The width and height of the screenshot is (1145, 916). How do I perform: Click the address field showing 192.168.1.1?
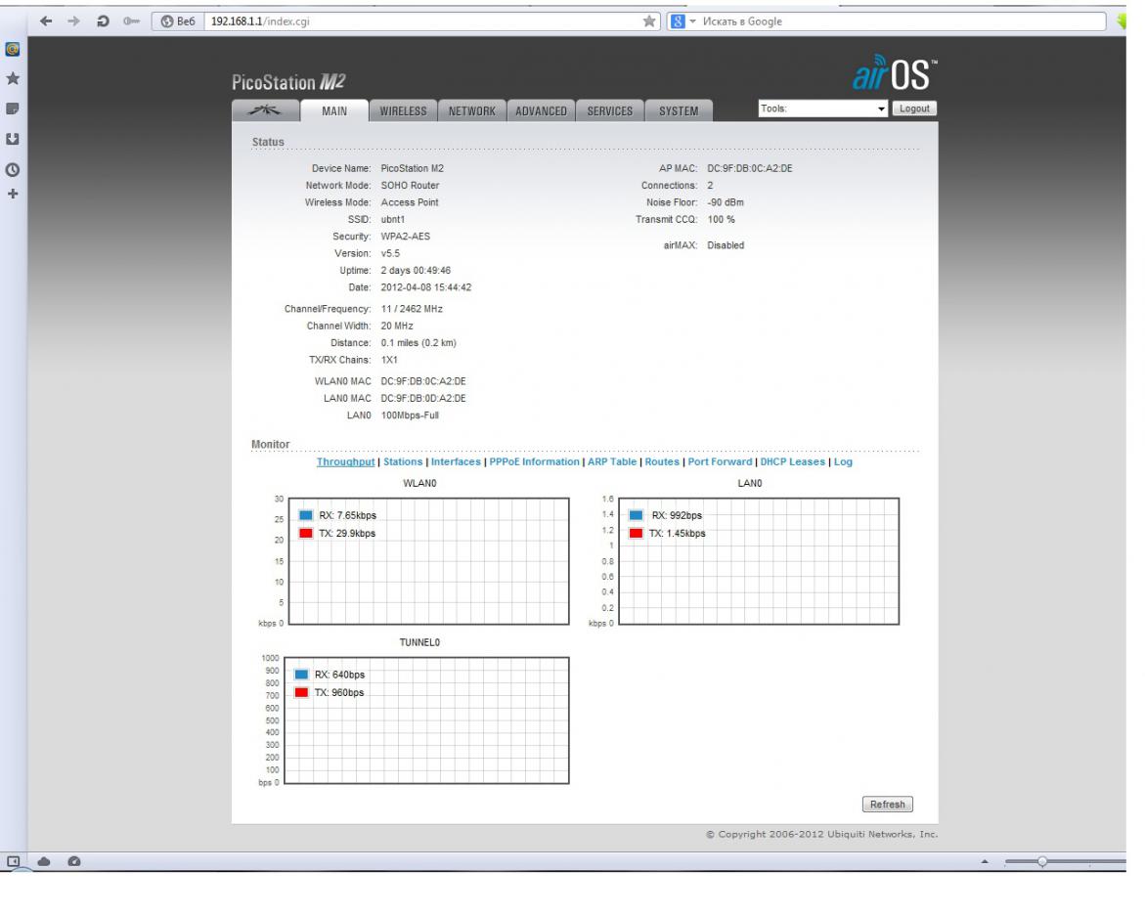(420, 22)
